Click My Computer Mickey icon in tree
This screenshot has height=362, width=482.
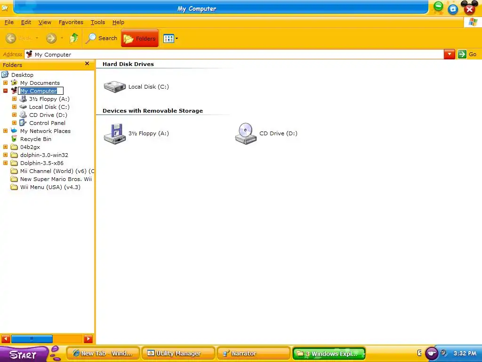[14, 90]
